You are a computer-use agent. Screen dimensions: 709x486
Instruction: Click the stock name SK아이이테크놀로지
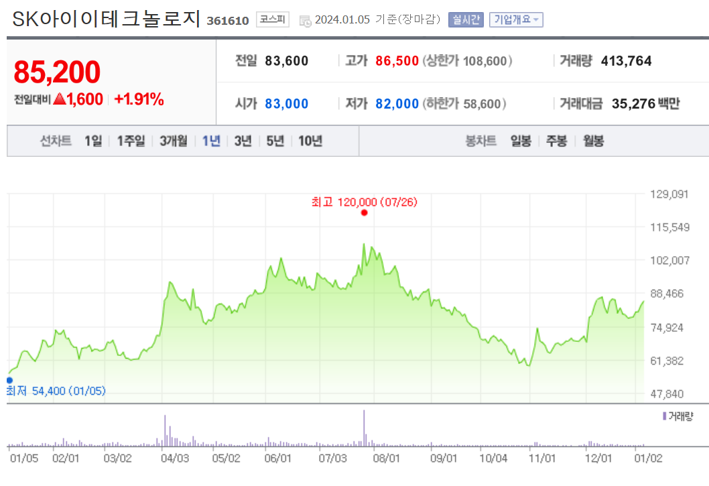tap(107, 19)
